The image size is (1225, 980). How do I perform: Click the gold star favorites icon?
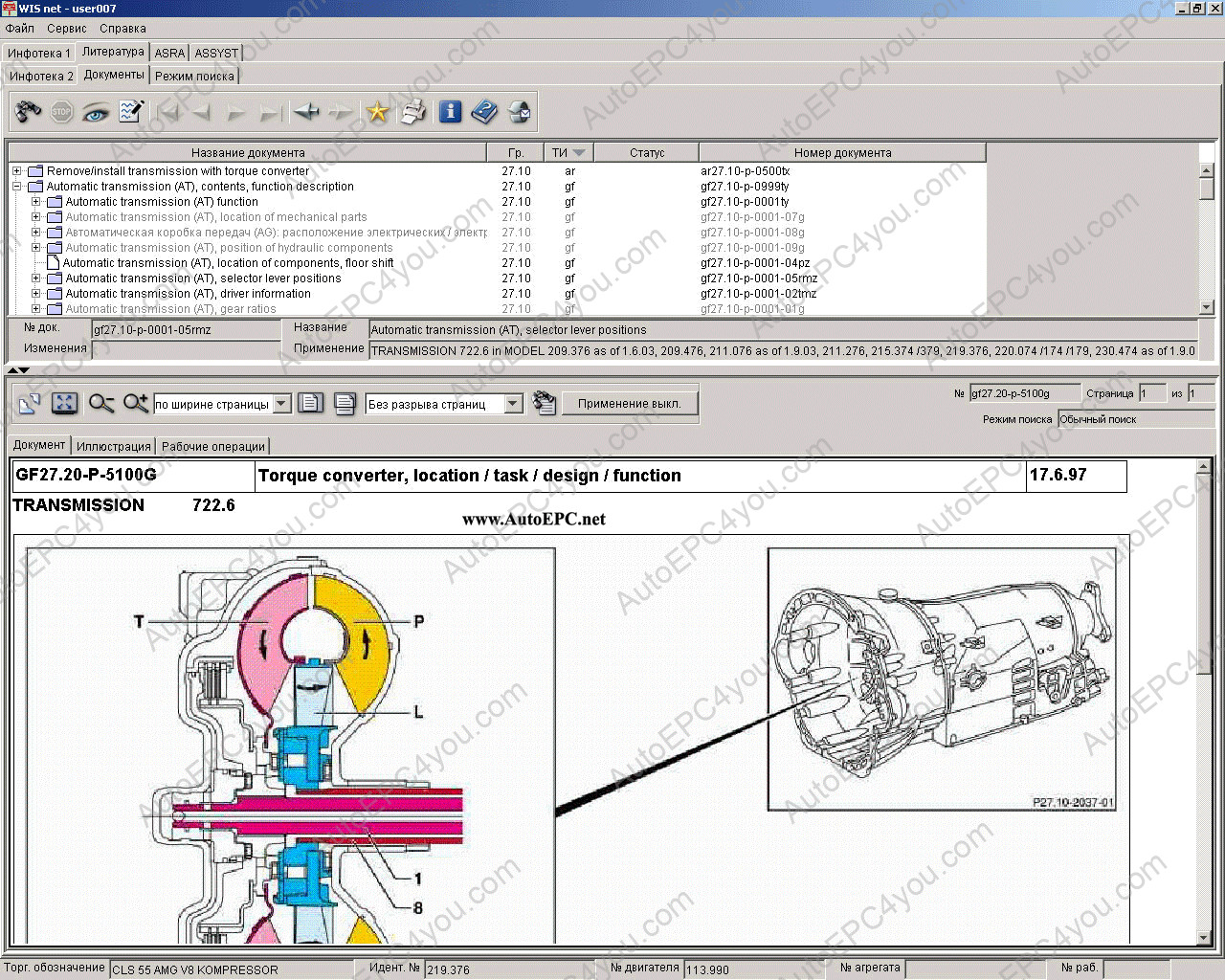tap(377, 112)
